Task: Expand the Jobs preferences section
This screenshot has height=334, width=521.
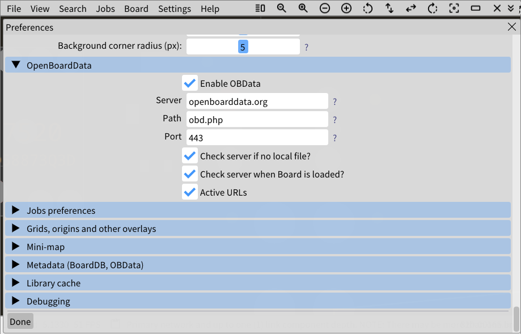Action: tap(16, 210)
